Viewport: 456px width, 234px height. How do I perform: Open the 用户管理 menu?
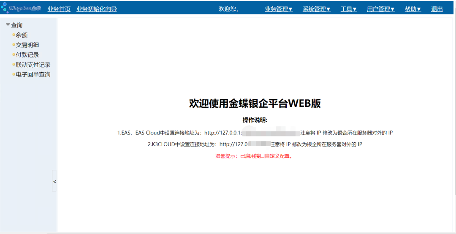(380, 9)
